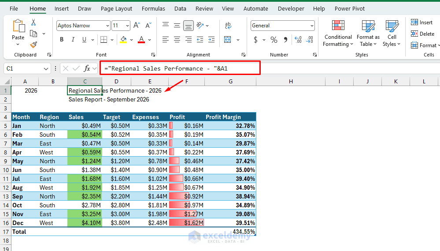Click Format in the Cells group
The image size is (440, 251).
425,45
